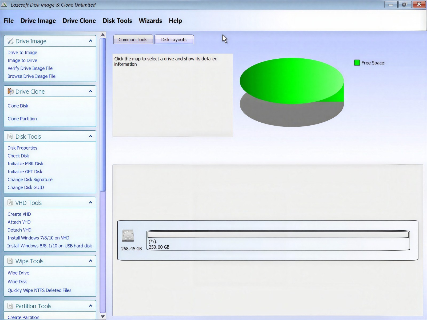Click Install Windows 7/8/10 on VHD
The height and width of the screenshot is (320, 427).
(38, 238)
